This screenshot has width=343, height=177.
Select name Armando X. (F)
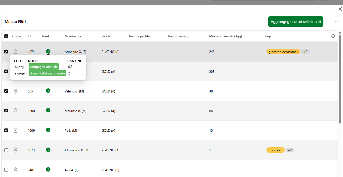[75, 52]
